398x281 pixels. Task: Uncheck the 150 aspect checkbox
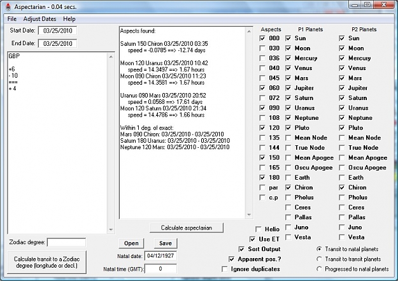[x=262, y=158]
